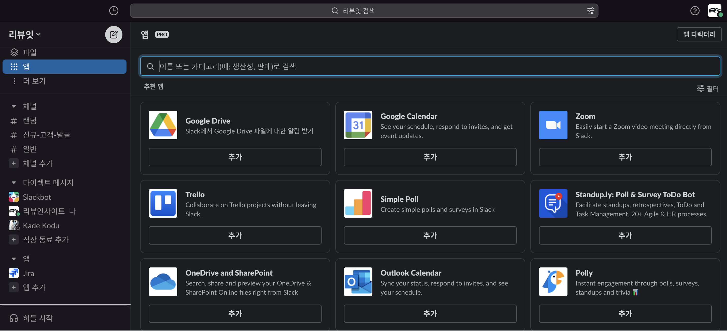
Task: Click 앱 디렉터리 button
Action: pos(699,34)
